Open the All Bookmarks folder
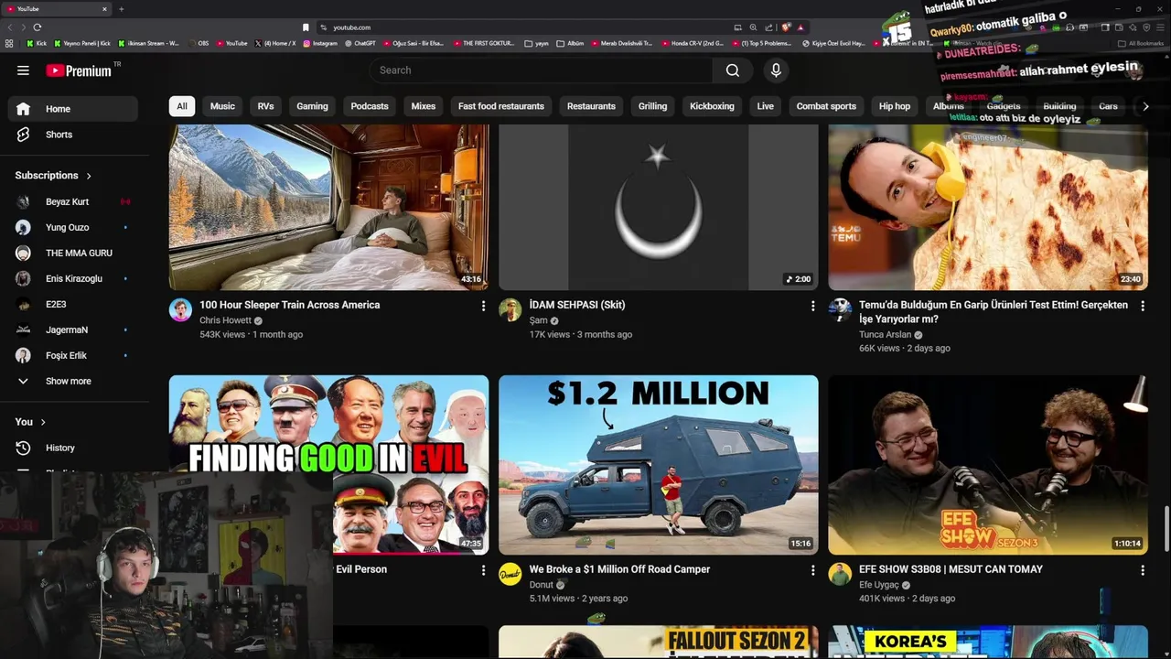 [1141, 43]
